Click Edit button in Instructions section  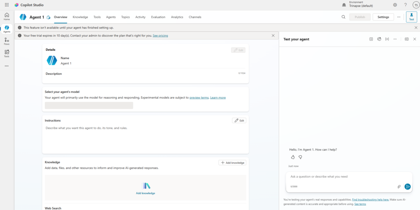click(239, 121)
